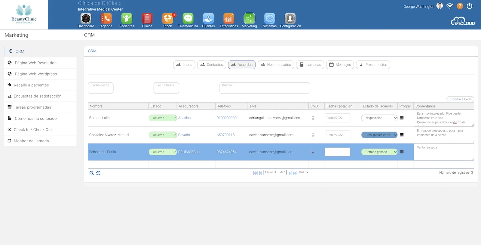This screenshot has width=481, height=245.
Task: Open the Pacientes module icon
Action: pyautogui.click(x=127, y=19)
